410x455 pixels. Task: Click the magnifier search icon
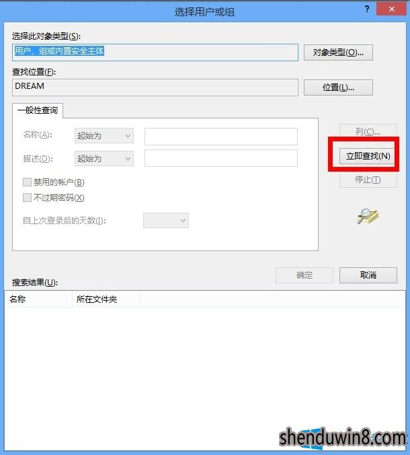pos(368,216)
